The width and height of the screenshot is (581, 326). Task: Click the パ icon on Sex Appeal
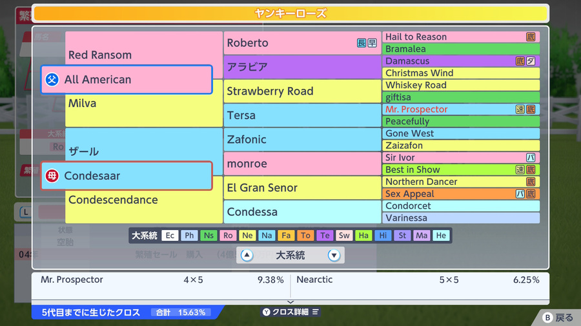click(x=520, y=194)
